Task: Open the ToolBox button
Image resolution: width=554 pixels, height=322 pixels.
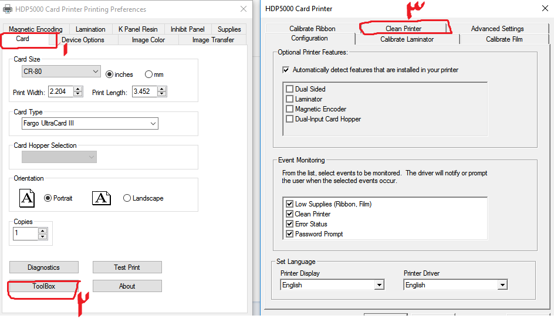Action: (44, 286)
